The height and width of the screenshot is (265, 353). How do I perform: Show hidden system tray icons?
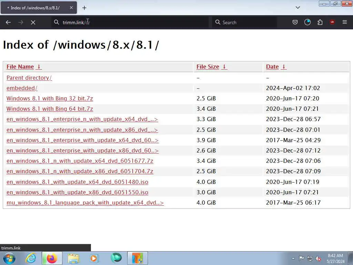pos(293,258)
